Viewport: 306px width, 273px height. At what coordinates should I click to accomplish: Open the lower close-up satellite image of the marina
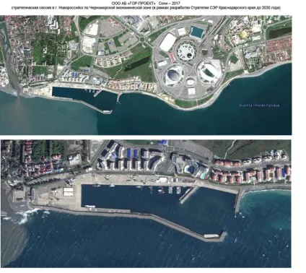pyautogui.click(x=146, y=204)
